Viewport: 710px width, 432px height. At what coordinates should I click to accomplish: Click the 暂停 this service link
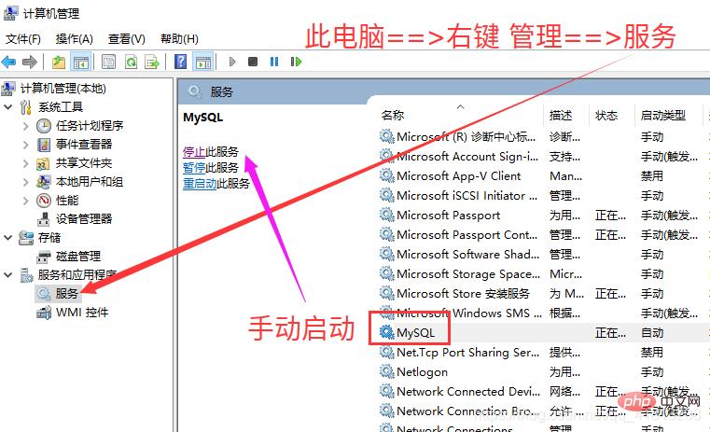tap(194, 168)
